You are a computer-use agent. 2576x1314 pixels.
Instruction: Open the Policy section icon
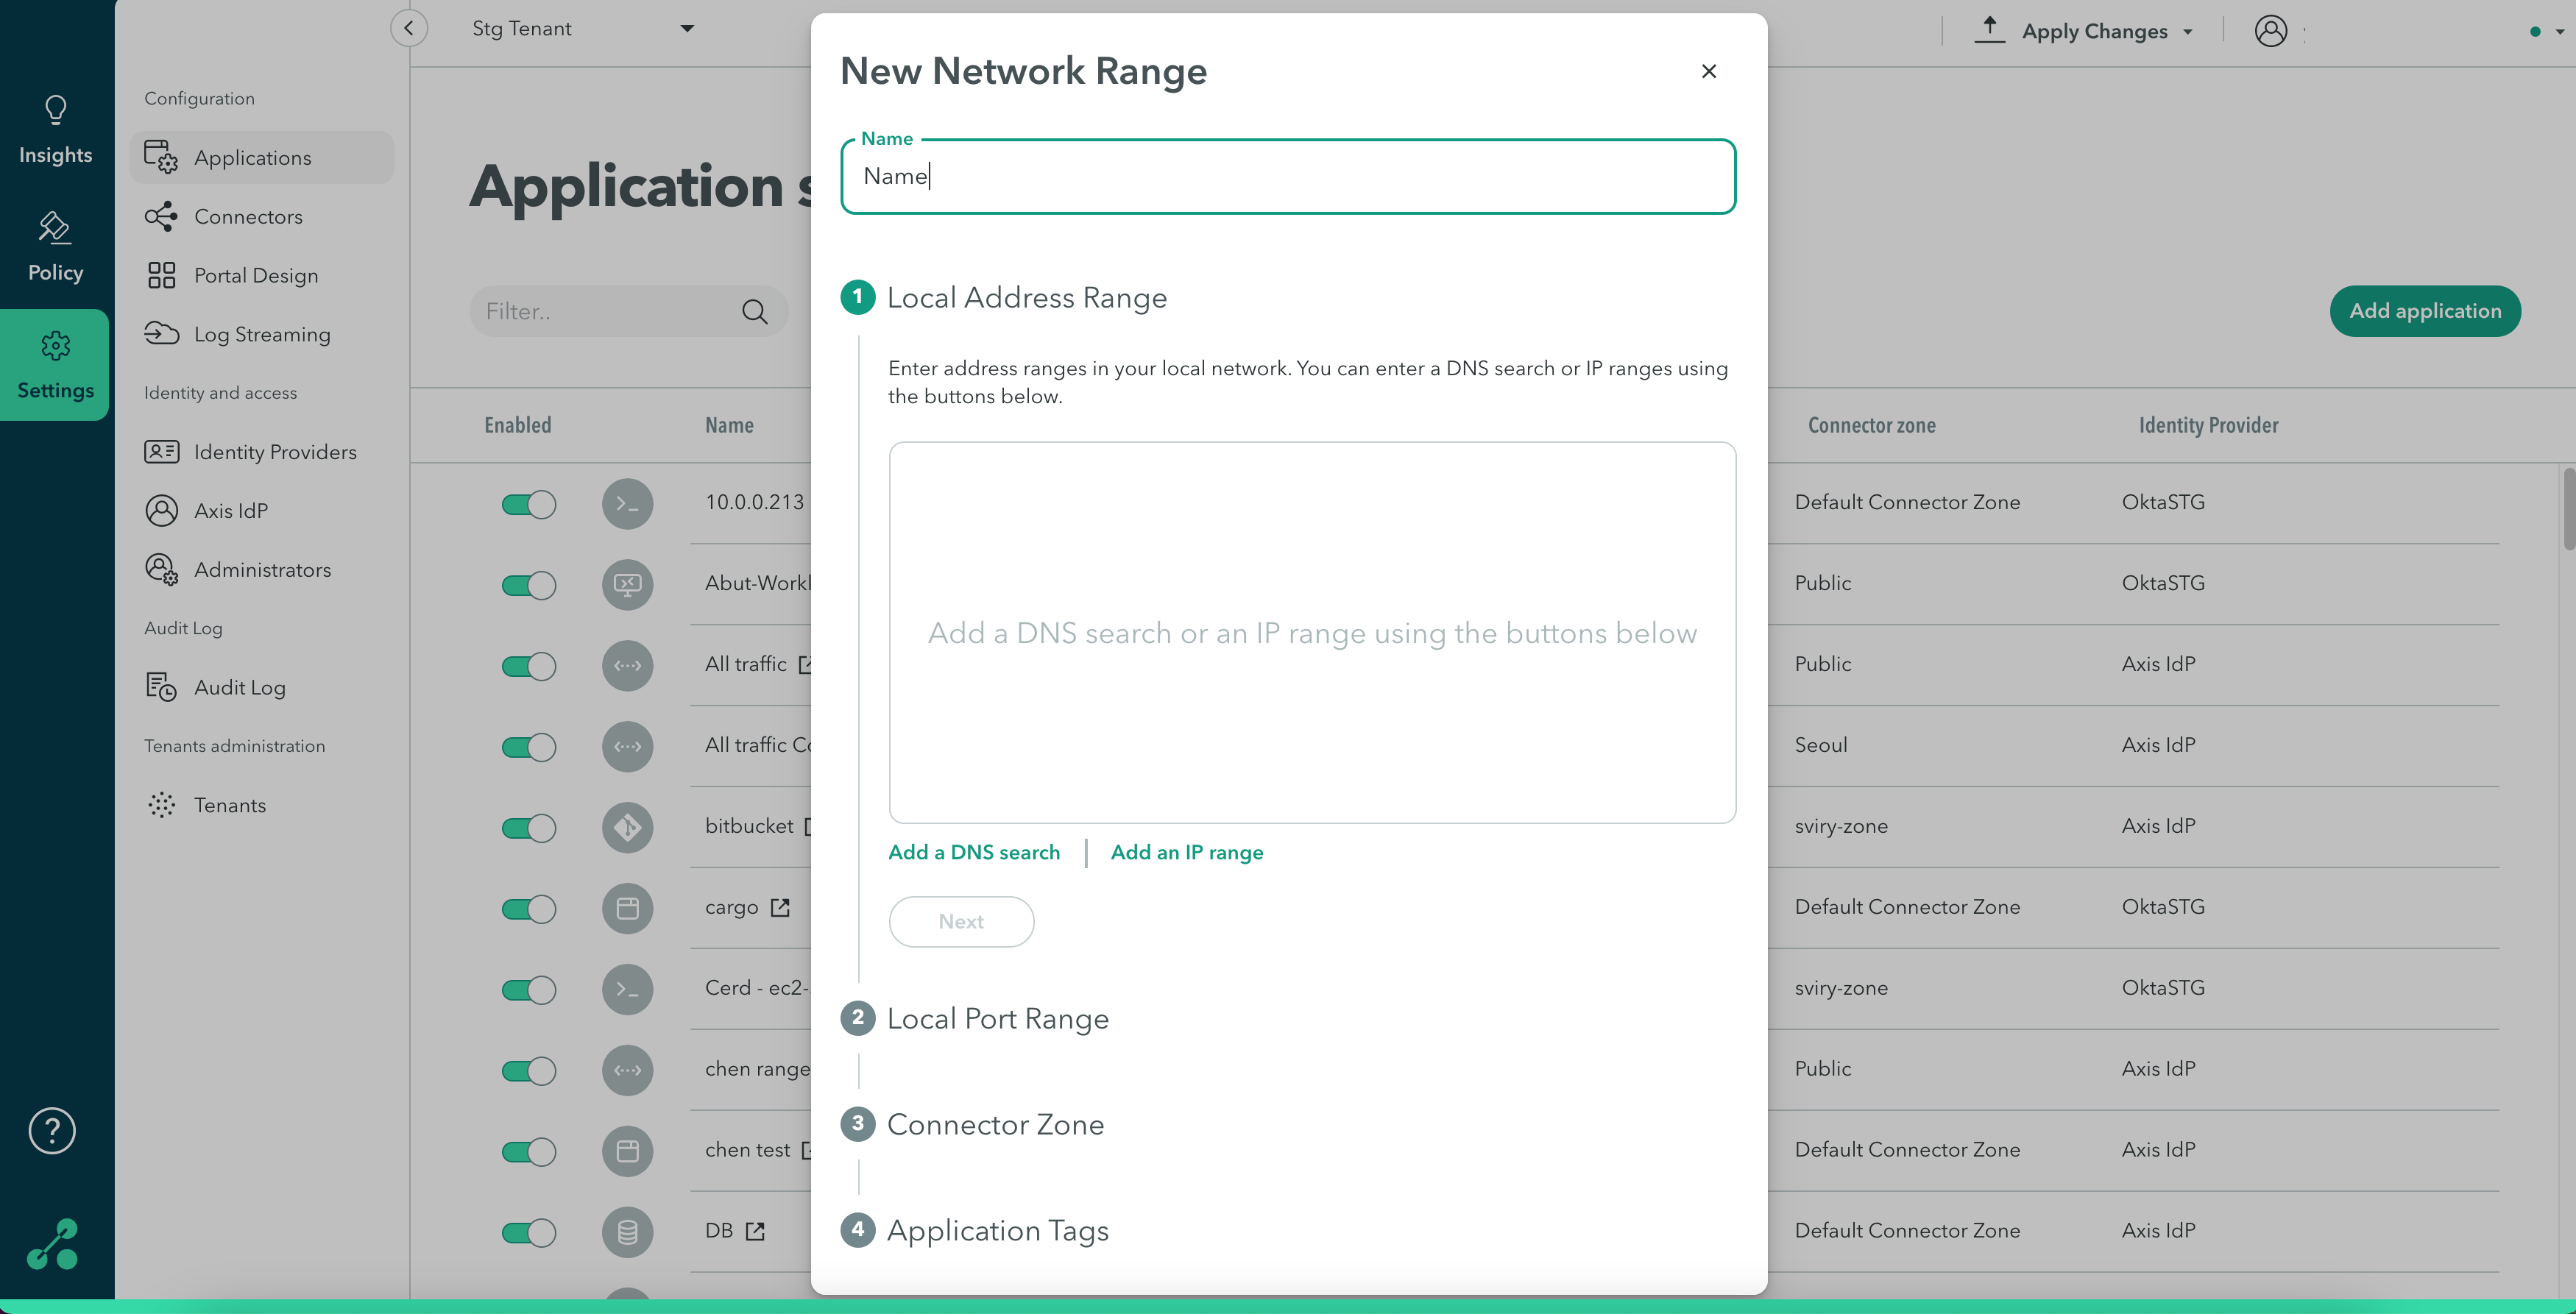(55, 228)
